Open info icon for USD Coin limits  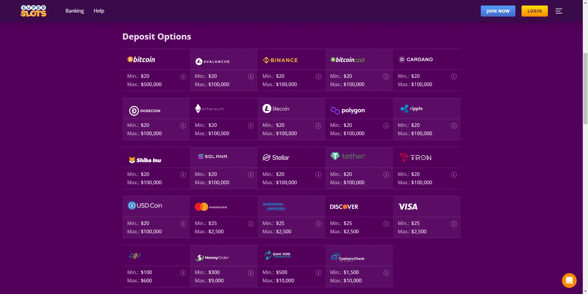point(183,224)
